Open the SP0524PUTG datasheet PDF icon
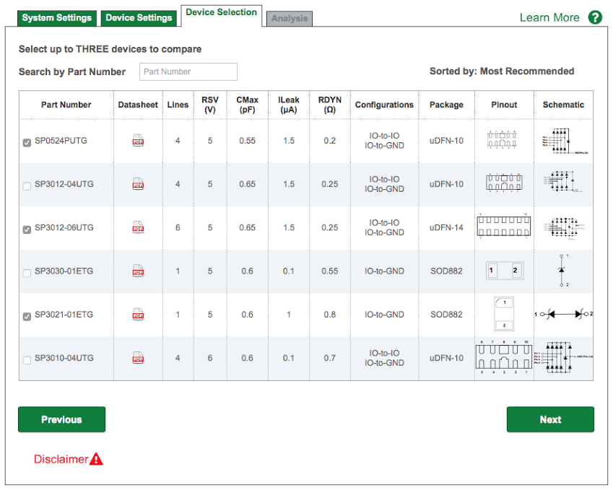Screen dimensions: 613x490 (138, 141)
